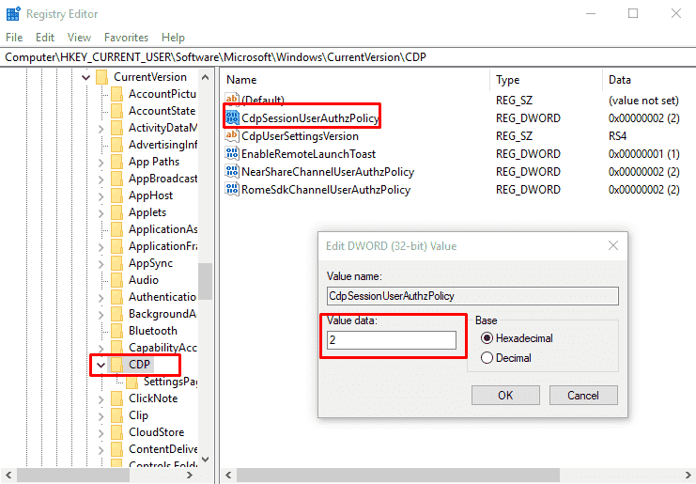The height and width of the screenshot is (484, 696).
Task: Expand the Applets tree node
Action: point(101,212)
